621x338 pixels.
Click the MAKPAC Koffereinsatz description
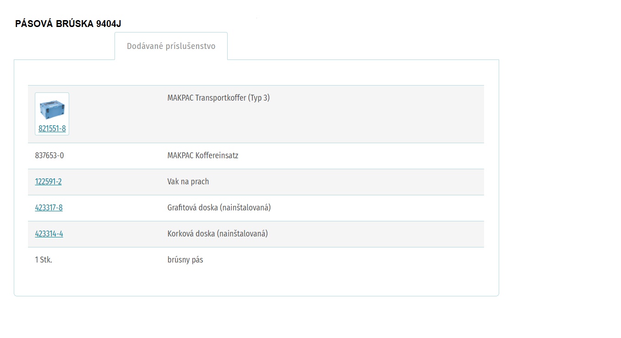coord(203,156)
